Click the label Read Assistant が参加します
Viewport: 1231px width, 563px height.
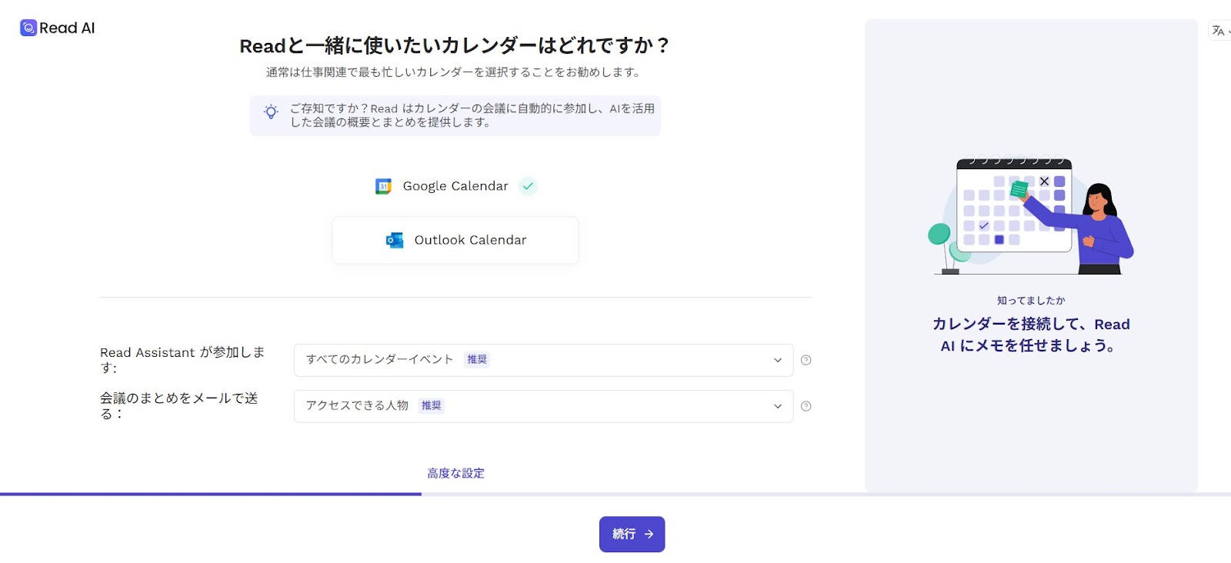click(x=182, y=360)
